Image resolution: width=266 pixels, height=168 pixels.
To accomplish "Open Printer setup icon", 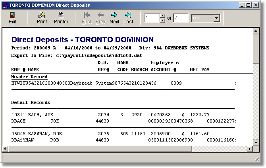I will [61, 15].
